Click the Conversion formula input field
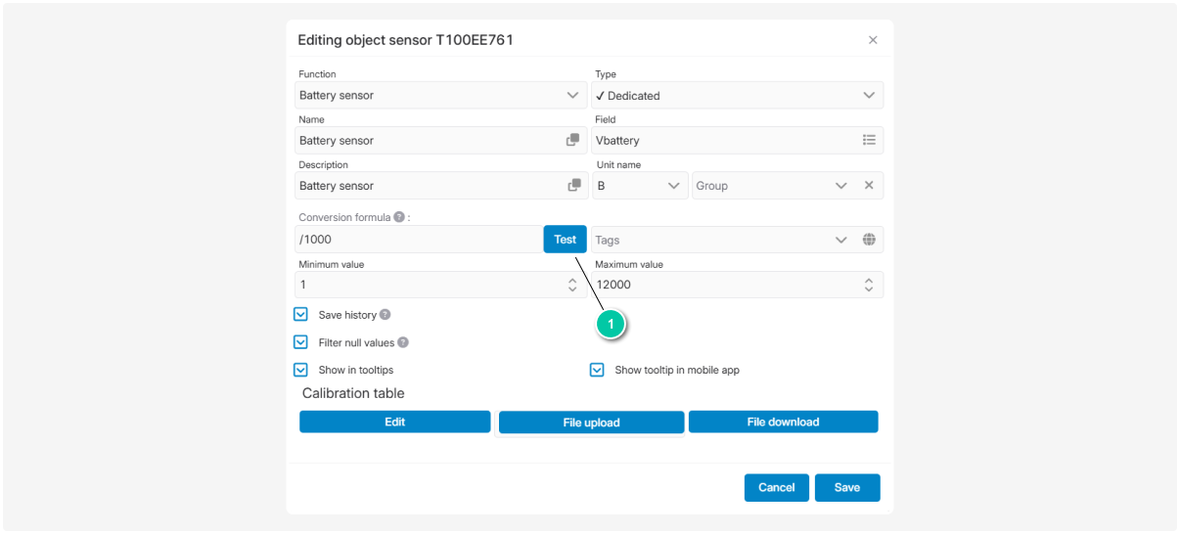 [x=418, y=240]
